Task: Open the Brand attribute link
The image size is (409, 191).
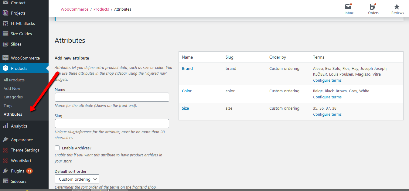Action: (x=187, y=68)
